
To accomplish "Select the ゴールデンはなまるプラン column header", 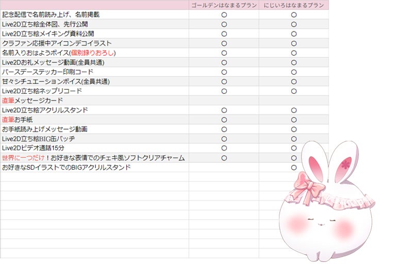I will coord(224,5).
